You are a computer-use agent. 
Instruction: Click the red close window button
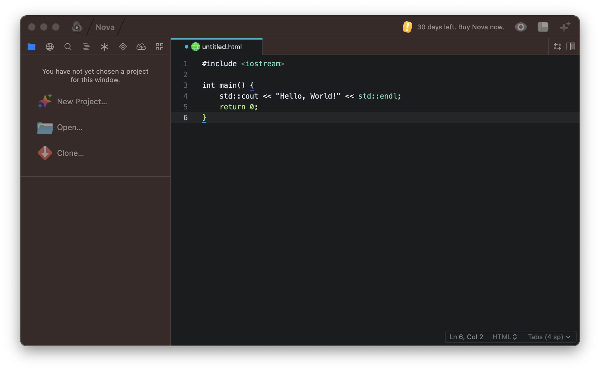(32, 27)
